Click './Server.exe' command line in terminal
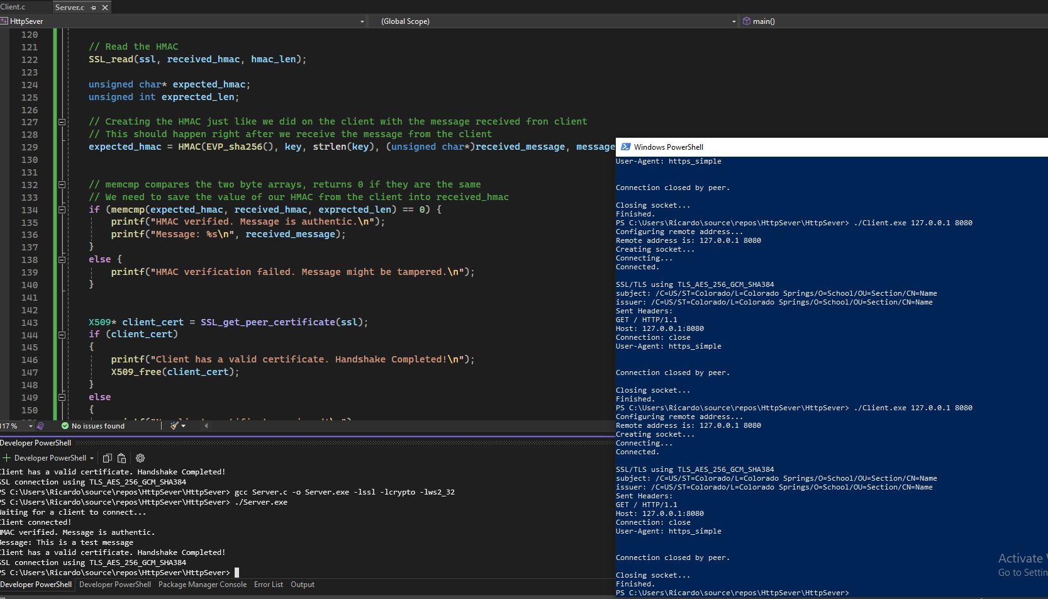This screenshot has height=599, width=1048. click(x=261, y=502)
